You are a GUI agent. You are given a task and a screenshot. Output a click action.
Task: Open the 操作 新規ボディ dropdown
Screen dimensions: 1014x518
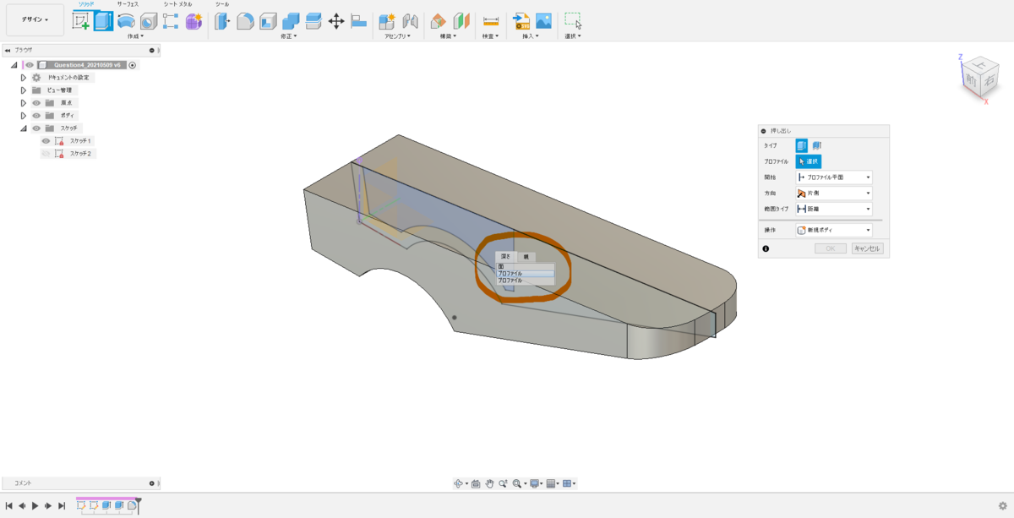pyautogui.click(x=834, y=230)
